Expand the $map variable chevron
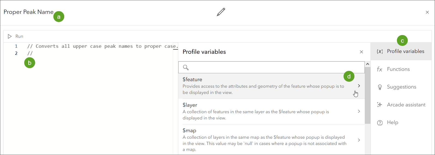 tap(359, 140)
